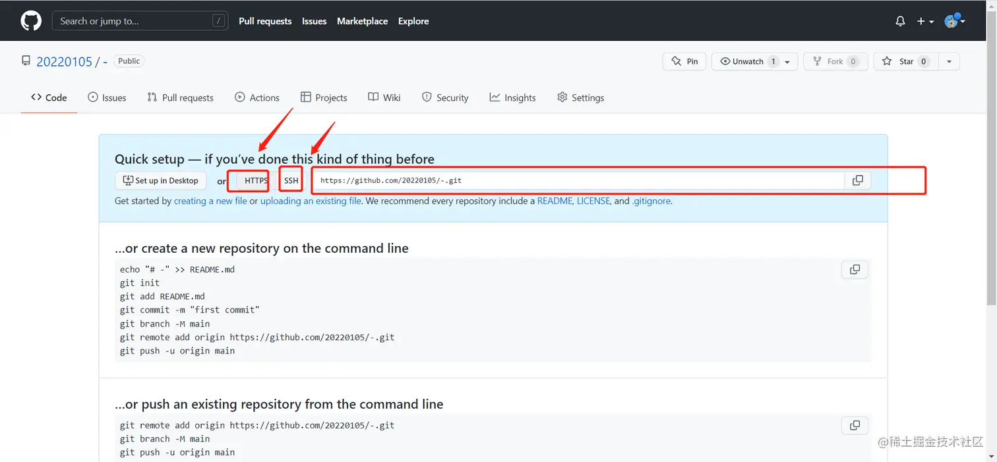Pin this repository with the Pin button
The width and height of the screenshot is (997, 462).
click(684, 61)
